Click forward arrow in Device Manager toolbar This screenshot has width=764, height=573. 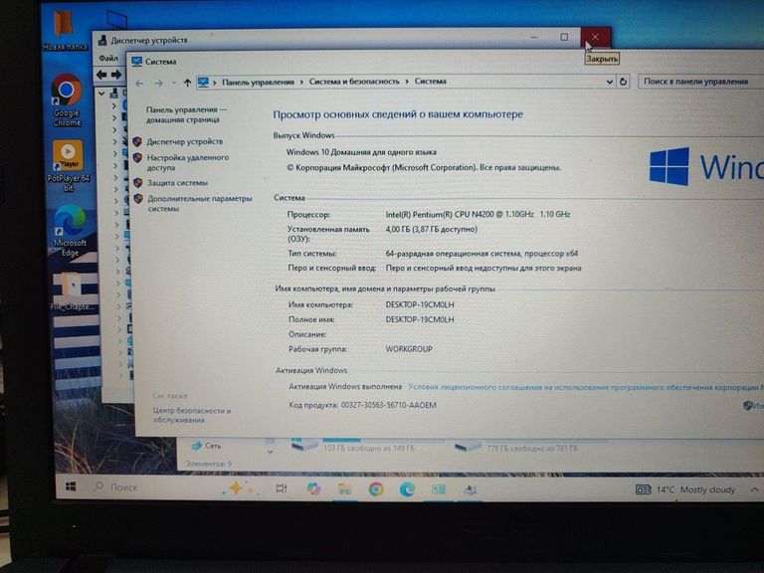click(x=116, y=75)
